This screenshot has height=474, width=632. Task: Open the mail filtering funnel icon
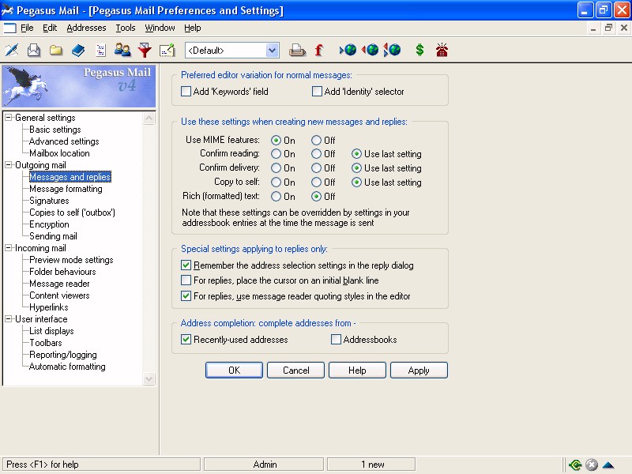145,51
